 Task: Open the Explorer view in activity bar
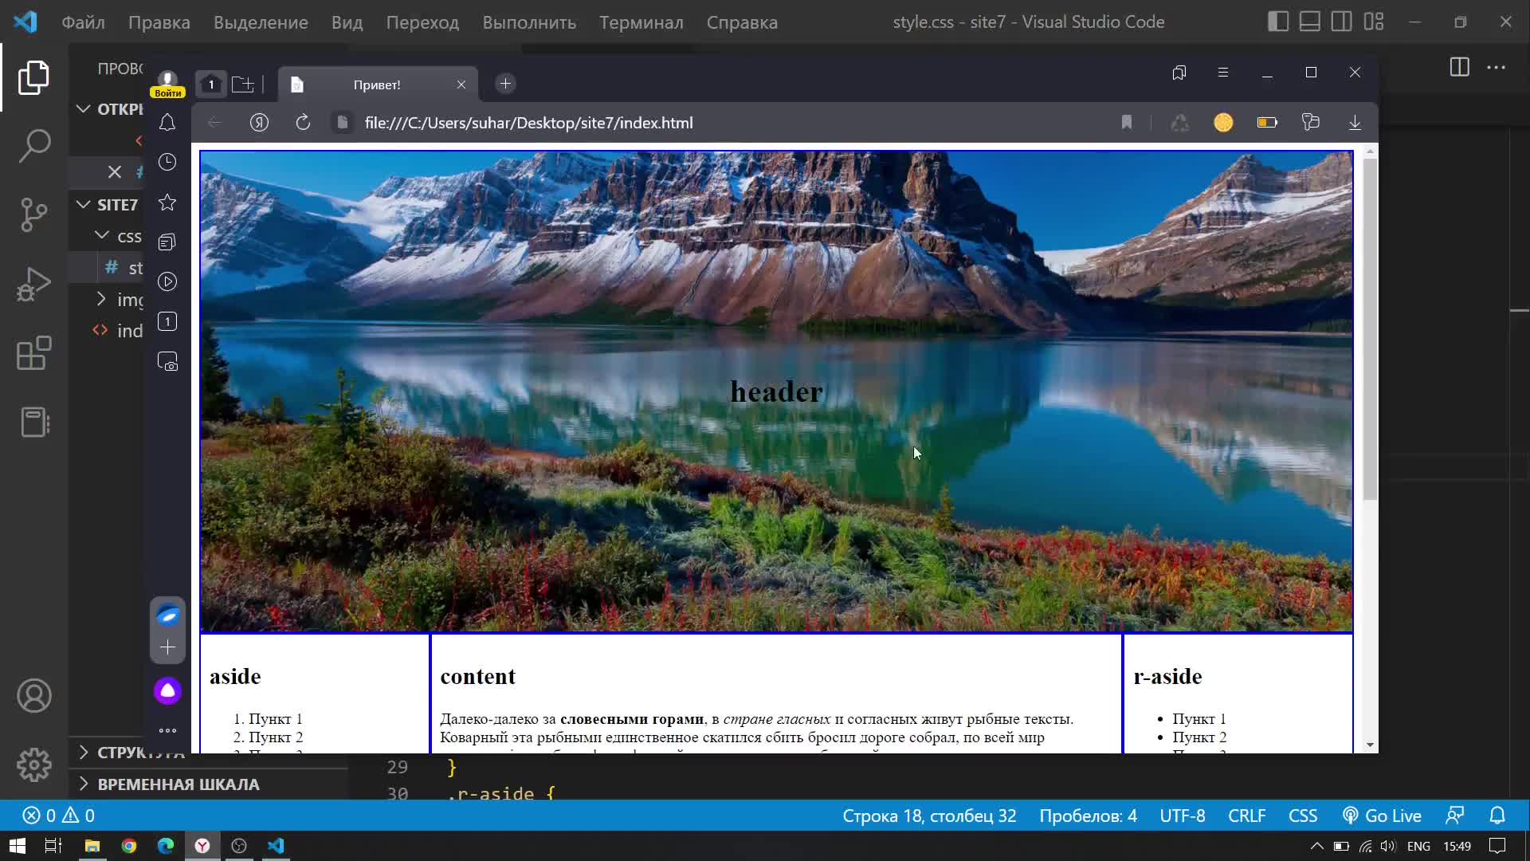point(33,77)
